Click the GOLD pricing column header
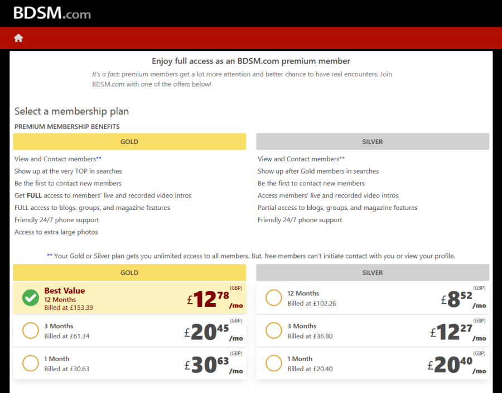 tap(129, 272)
